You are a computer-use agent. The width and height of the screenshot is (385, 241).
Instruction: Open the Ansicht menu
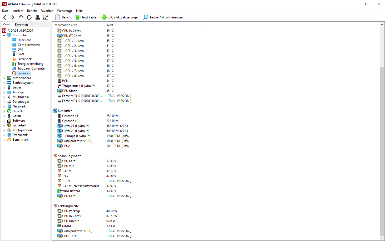[x=18, y=11]
